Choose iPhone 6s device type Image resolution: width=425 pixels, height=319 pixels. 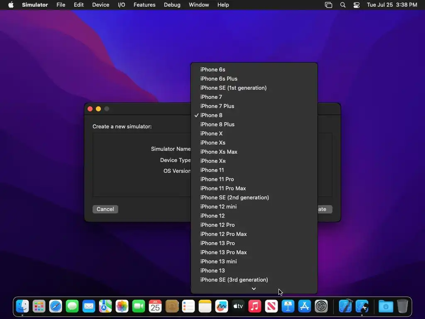coord(254,69)
